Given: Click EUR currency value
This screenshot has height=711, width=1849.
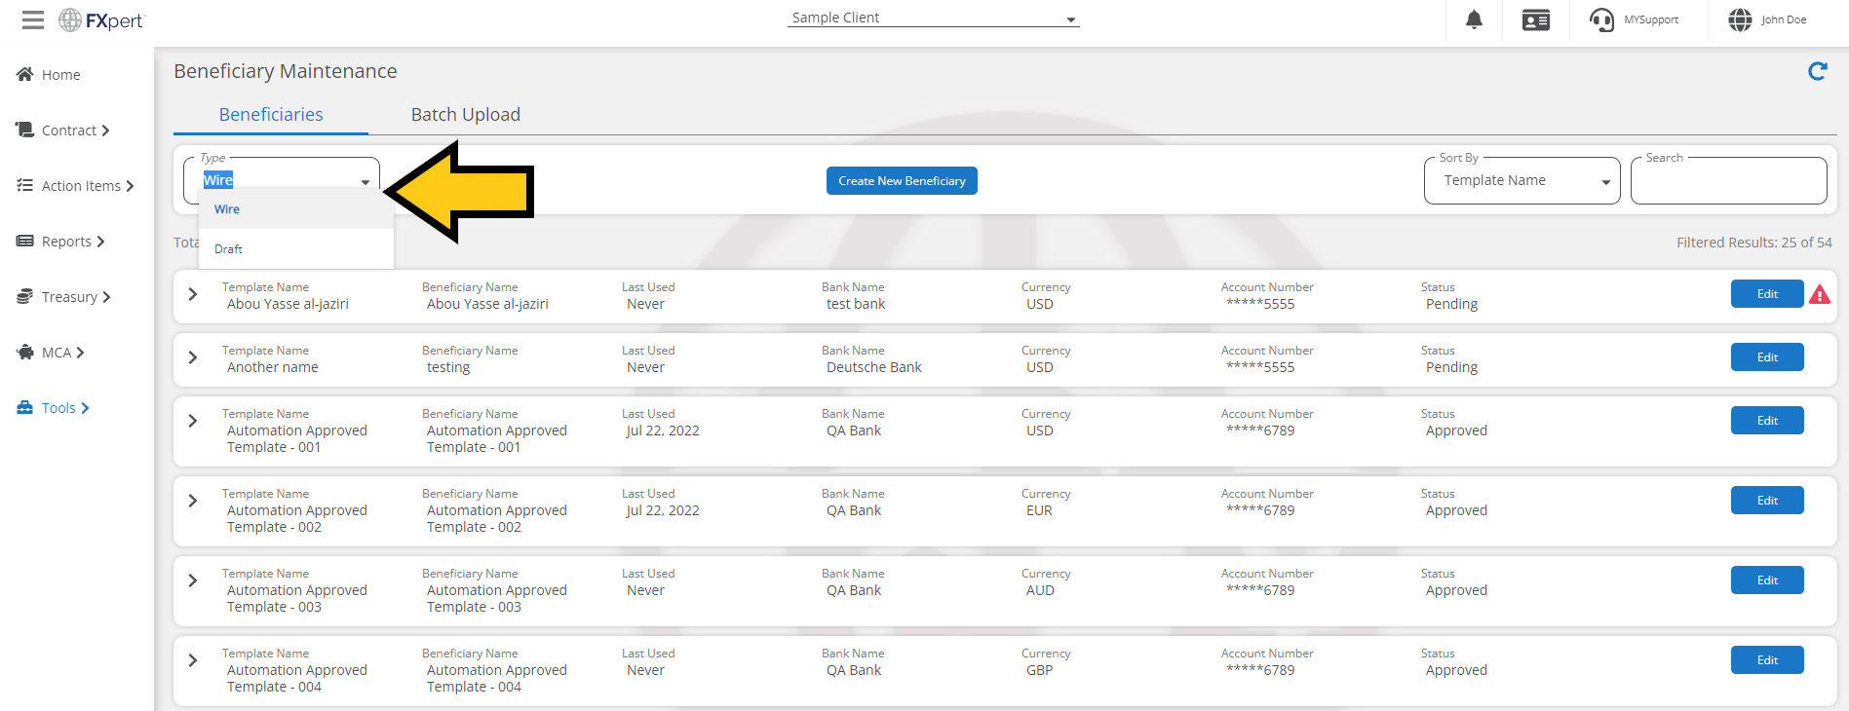Looking at the screenshot, I should [1039, 510].
